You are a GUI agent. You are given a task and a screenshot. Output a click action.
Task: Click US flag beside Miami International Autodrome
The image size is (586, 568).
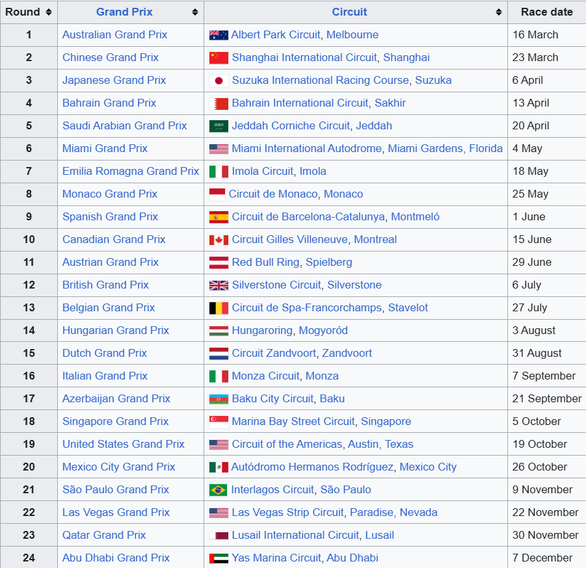219,149
